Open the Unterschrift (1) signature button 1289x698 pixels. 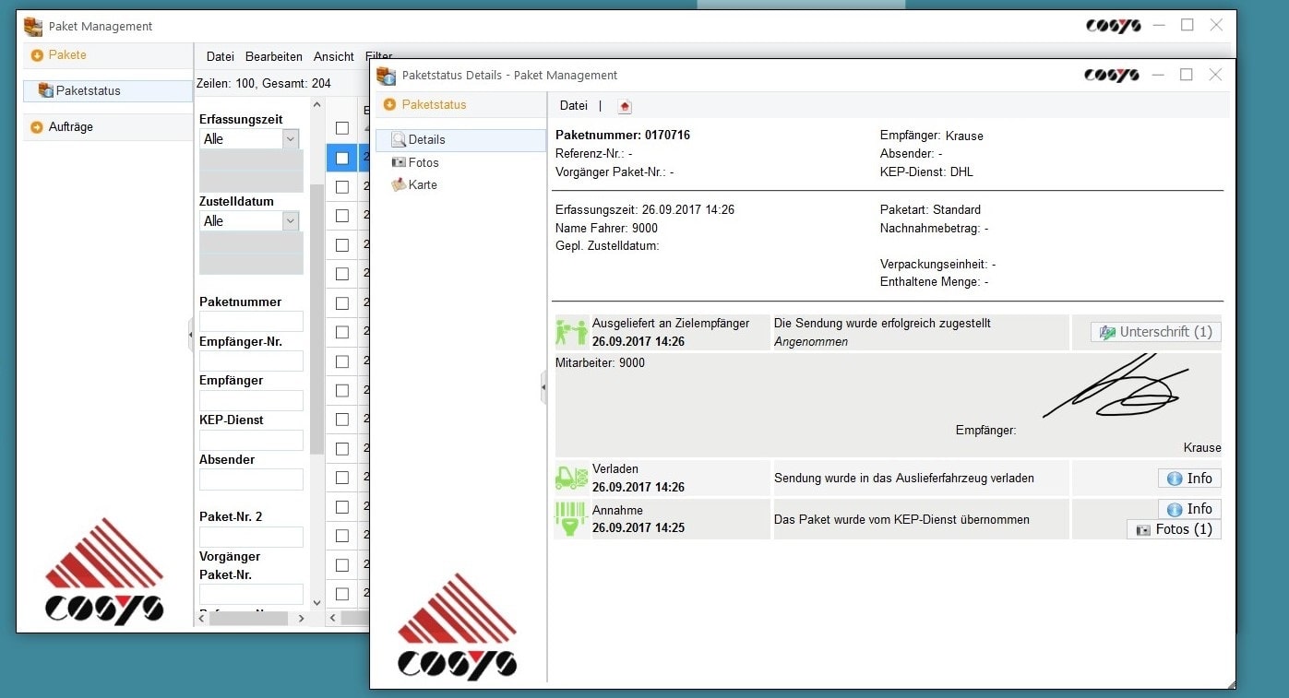(1156, 332)
